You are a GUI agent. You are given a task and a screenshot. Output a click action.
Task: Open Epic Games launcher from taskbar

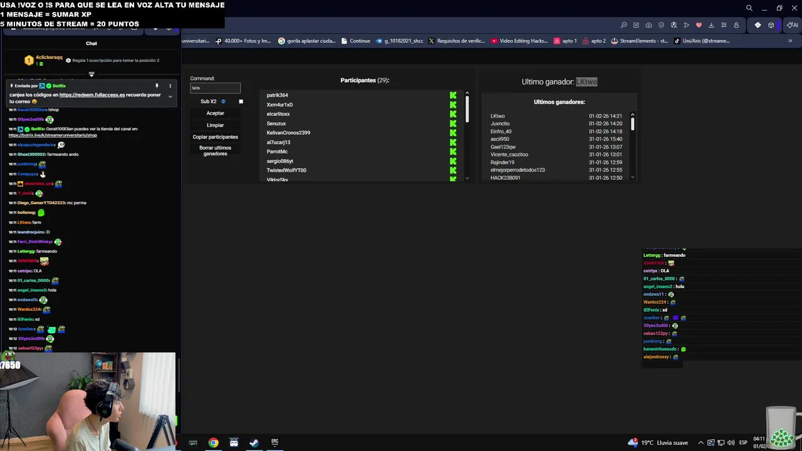coord(274,443)
